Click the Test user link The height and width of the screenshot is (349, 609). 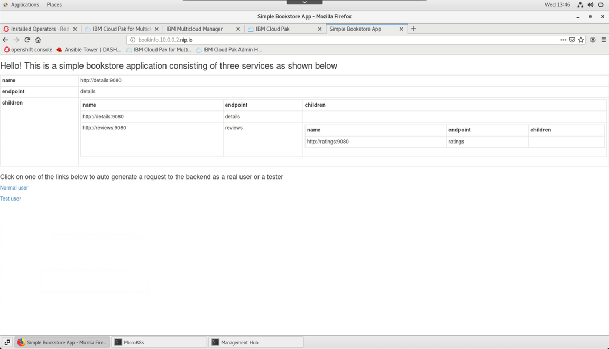pos(11,199)
